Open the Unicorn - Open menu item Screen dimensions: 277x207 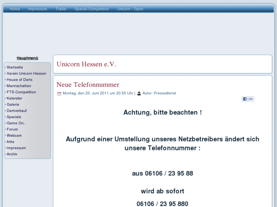click(x=130, y=9)
